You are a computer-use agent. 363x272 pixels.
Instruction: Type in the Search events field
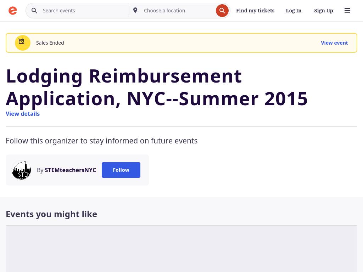pos(83,11)
